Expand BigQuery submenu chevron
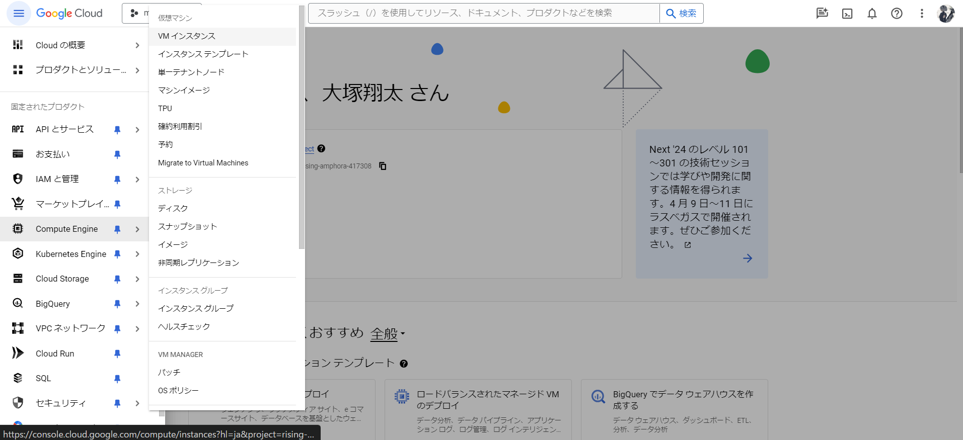 [x=137, y=304]
